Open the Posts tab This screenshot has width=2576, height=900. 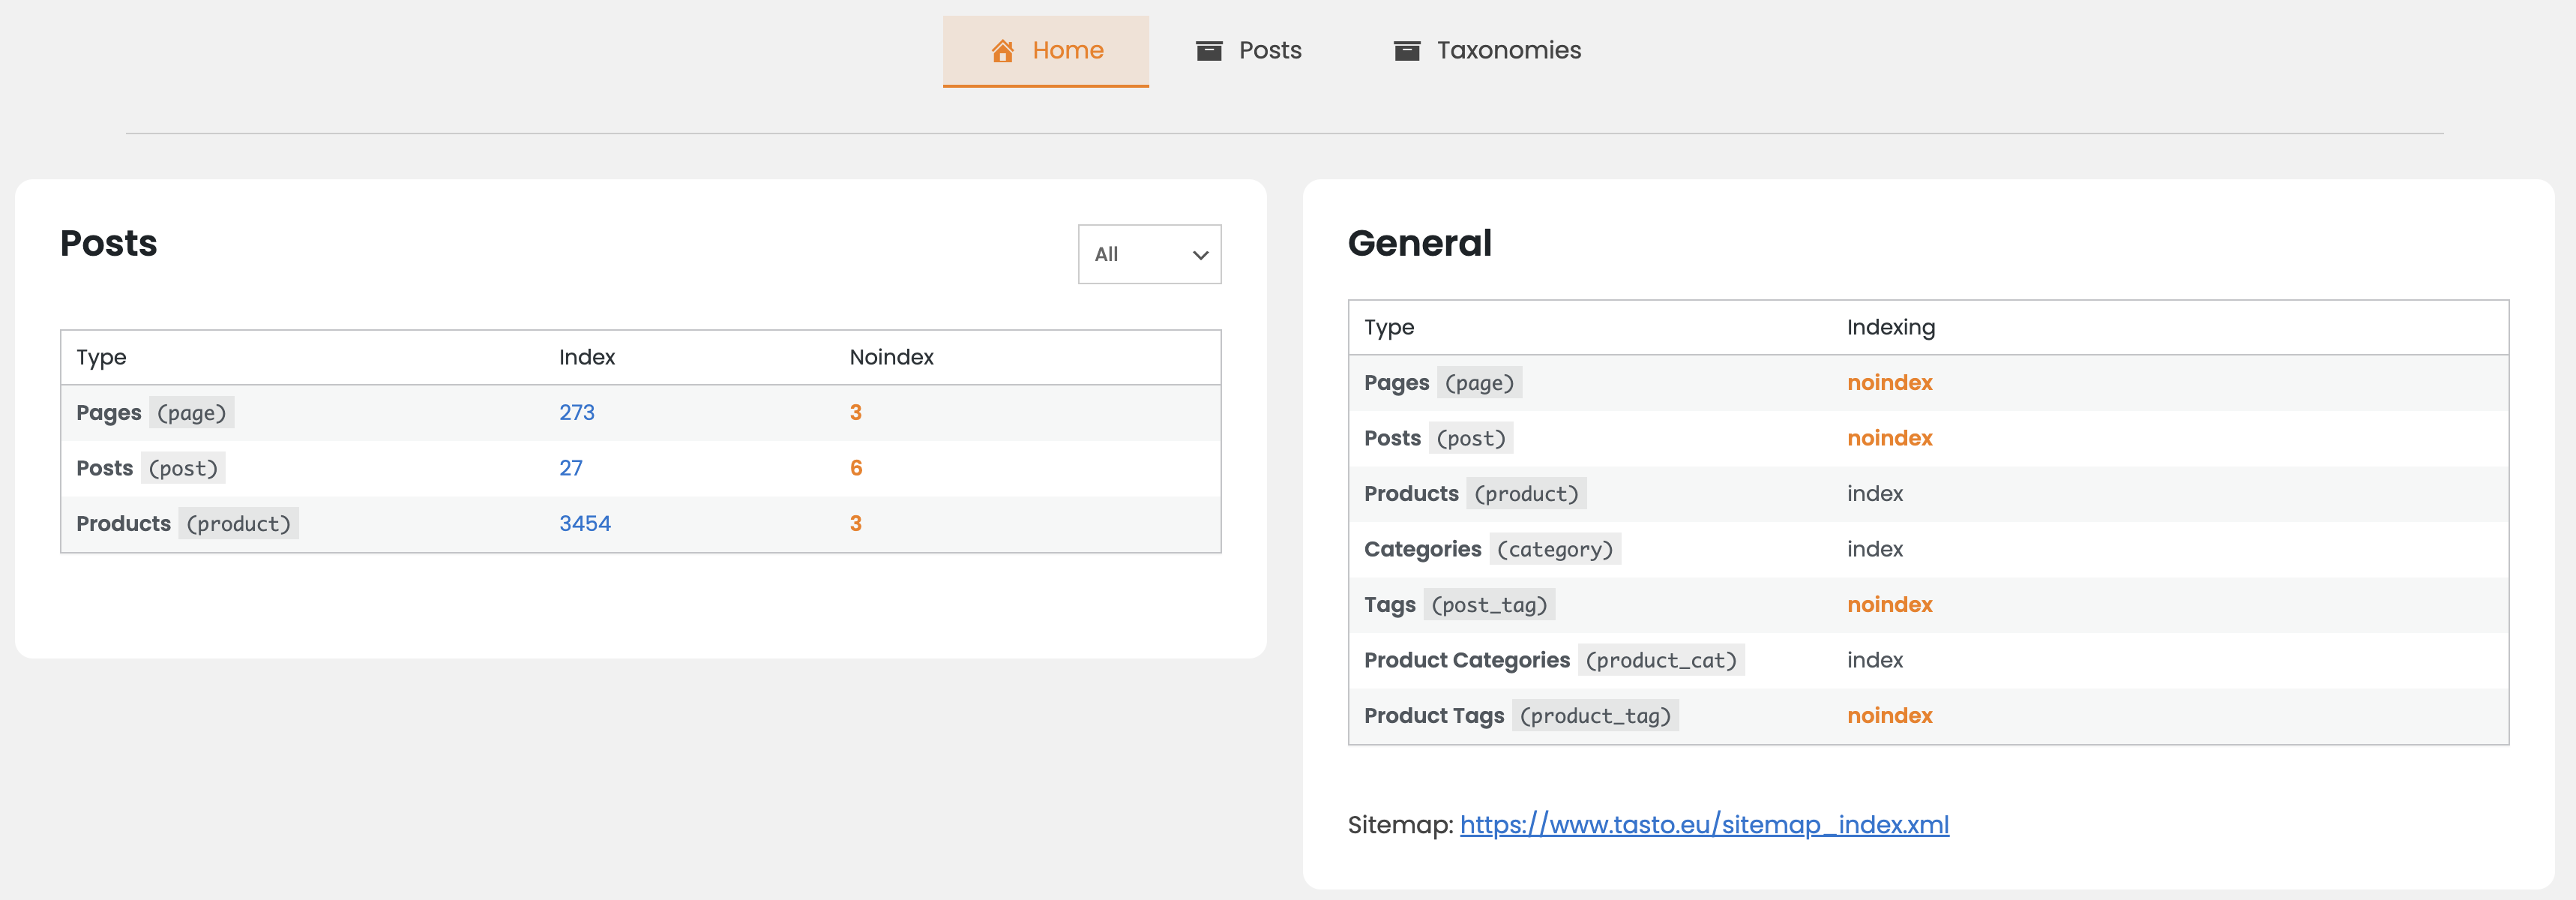click(x=1269, y=51)
